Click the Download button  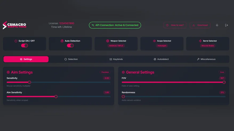click(200, 25)
